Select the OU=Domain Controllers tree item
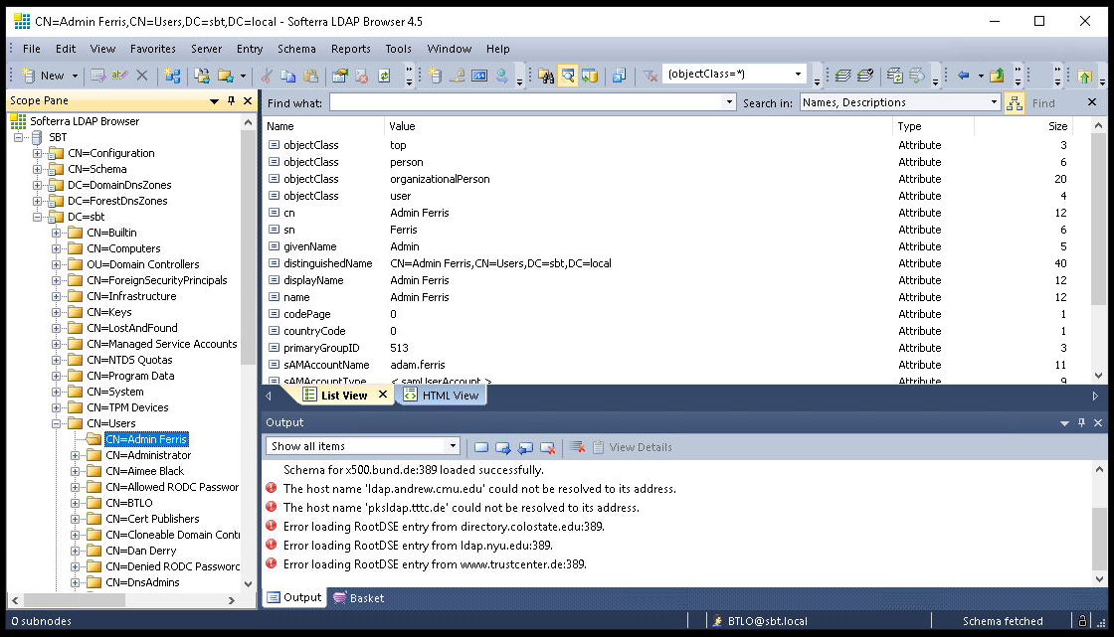The height and width of the screenshot is (637, 1114). 143,264
